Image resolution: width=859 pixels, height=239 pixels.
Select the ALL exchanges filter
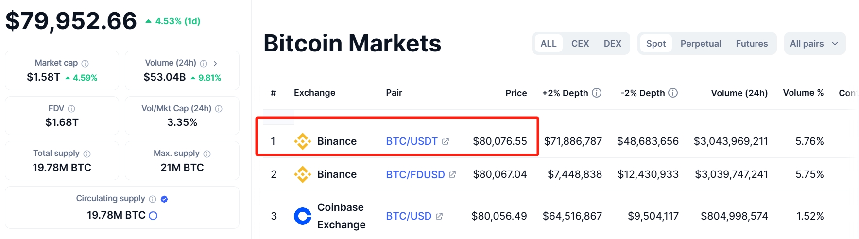pyautogui.click(x=549, y=44)
